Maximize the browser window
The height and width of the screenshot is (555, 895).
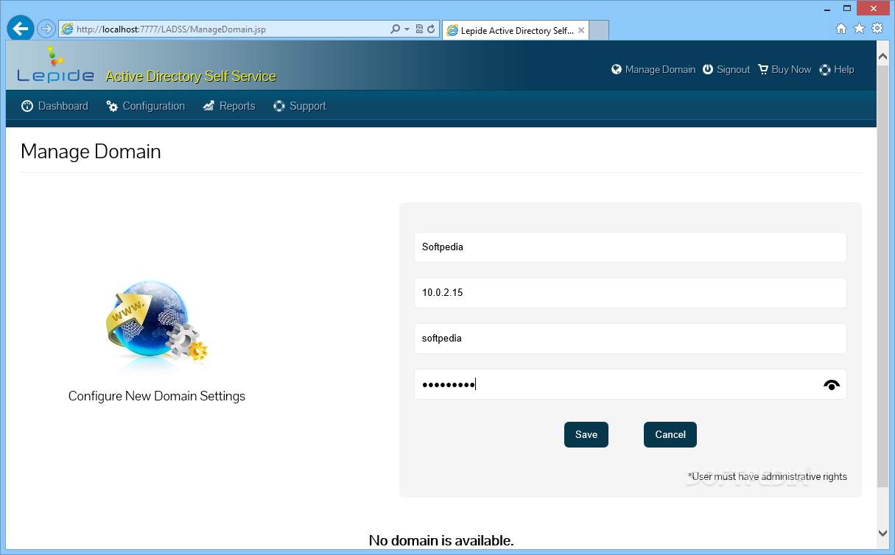847,7
